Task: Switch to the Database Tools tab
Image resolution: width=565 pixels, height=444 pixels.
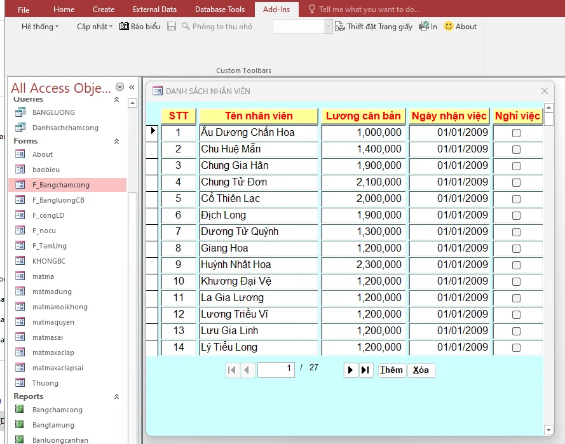Action: click(x=219, y=10)
